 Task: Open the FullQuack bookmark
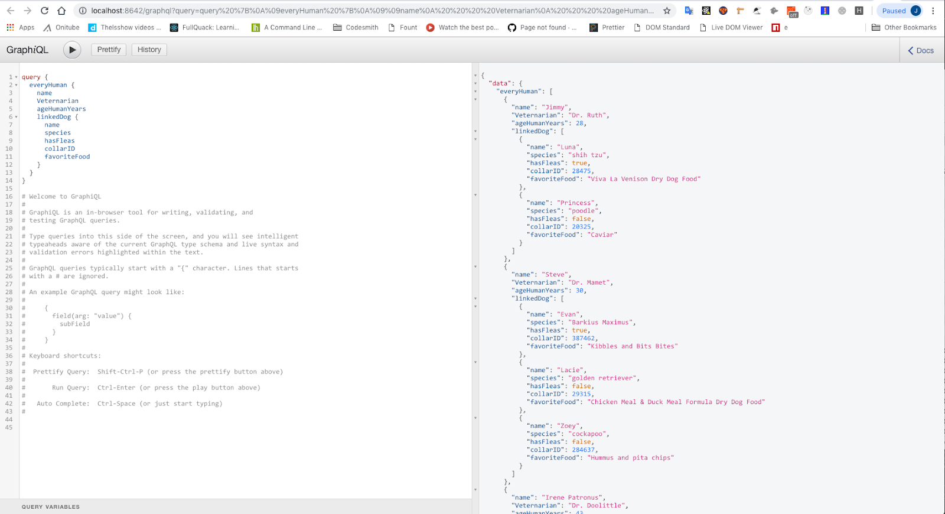click(x=205, y=28)
